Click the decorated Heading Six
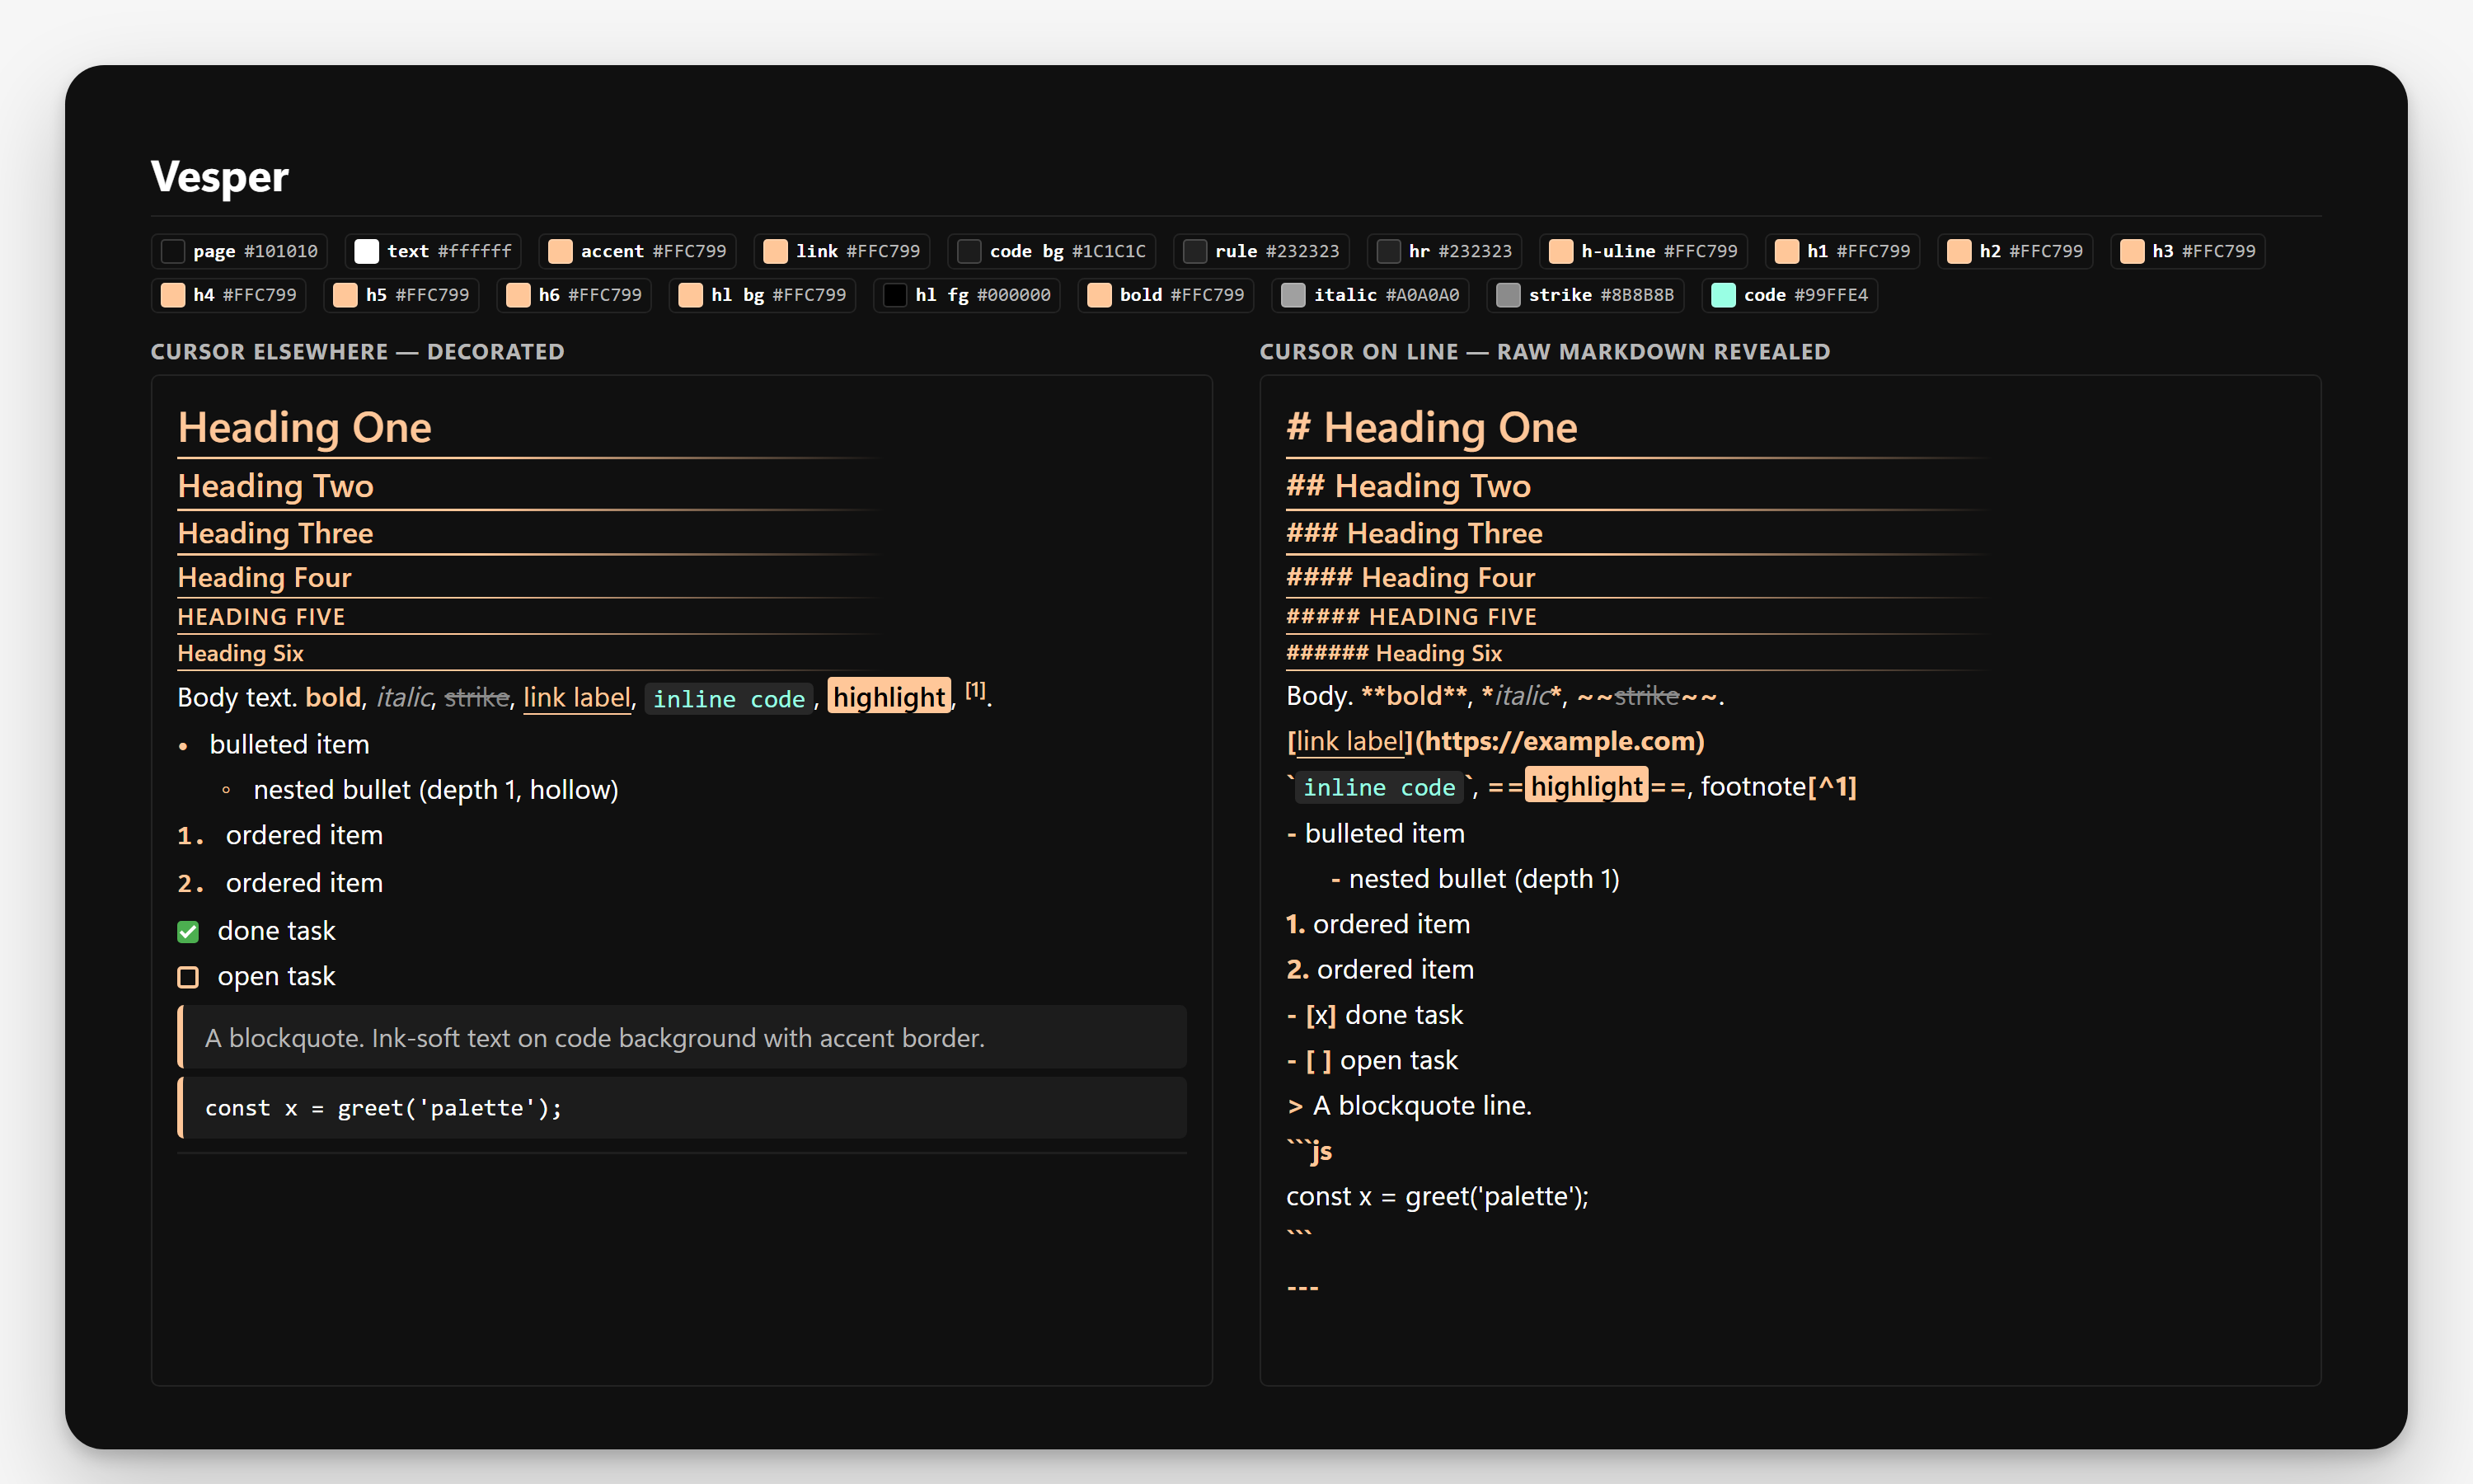This screenshot has height=1484, width=2473. point(241,653)
